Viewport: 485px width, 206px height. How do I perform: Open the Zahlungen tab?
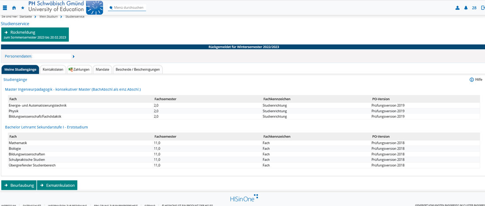[x=79, y=70]
